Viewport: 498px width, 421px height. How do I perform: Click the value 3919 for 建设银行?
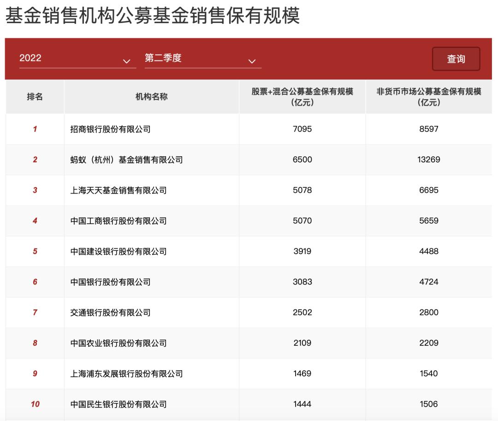click(302, 251)
